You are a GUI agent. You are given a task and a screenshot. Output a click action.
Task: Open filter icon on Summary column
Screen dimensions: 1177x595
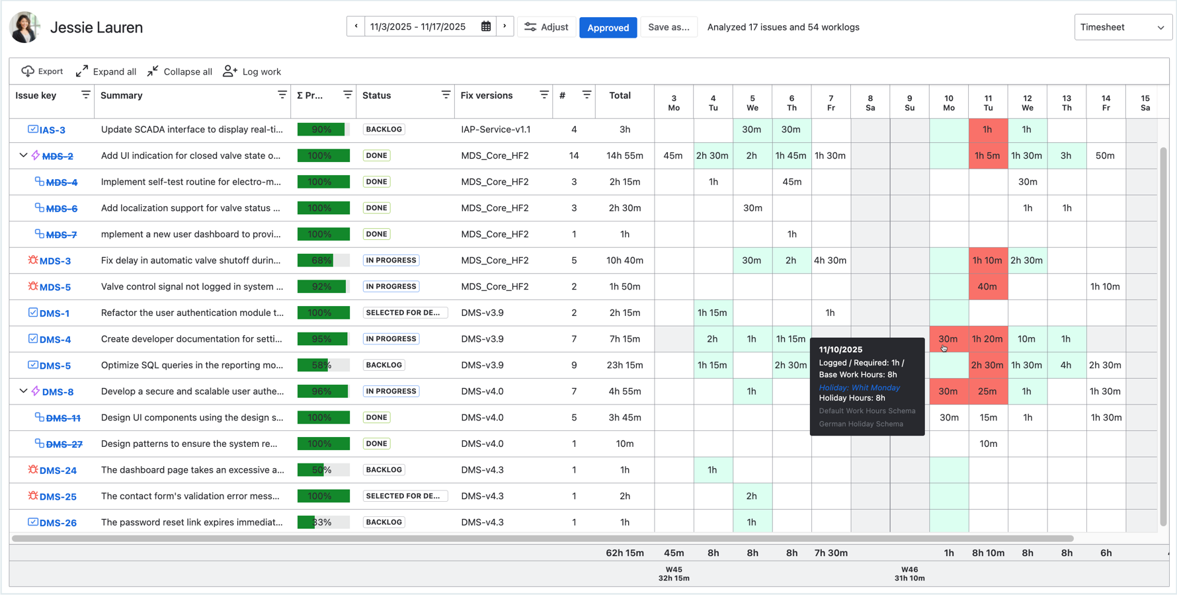click(282, 95)
